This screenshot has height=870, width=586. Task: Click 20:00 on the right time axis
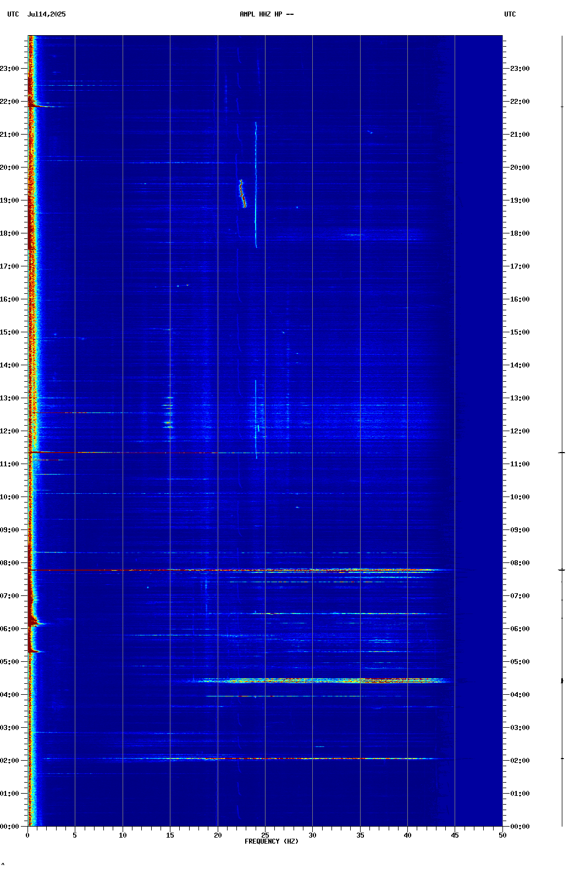click(x=520, y=168)
